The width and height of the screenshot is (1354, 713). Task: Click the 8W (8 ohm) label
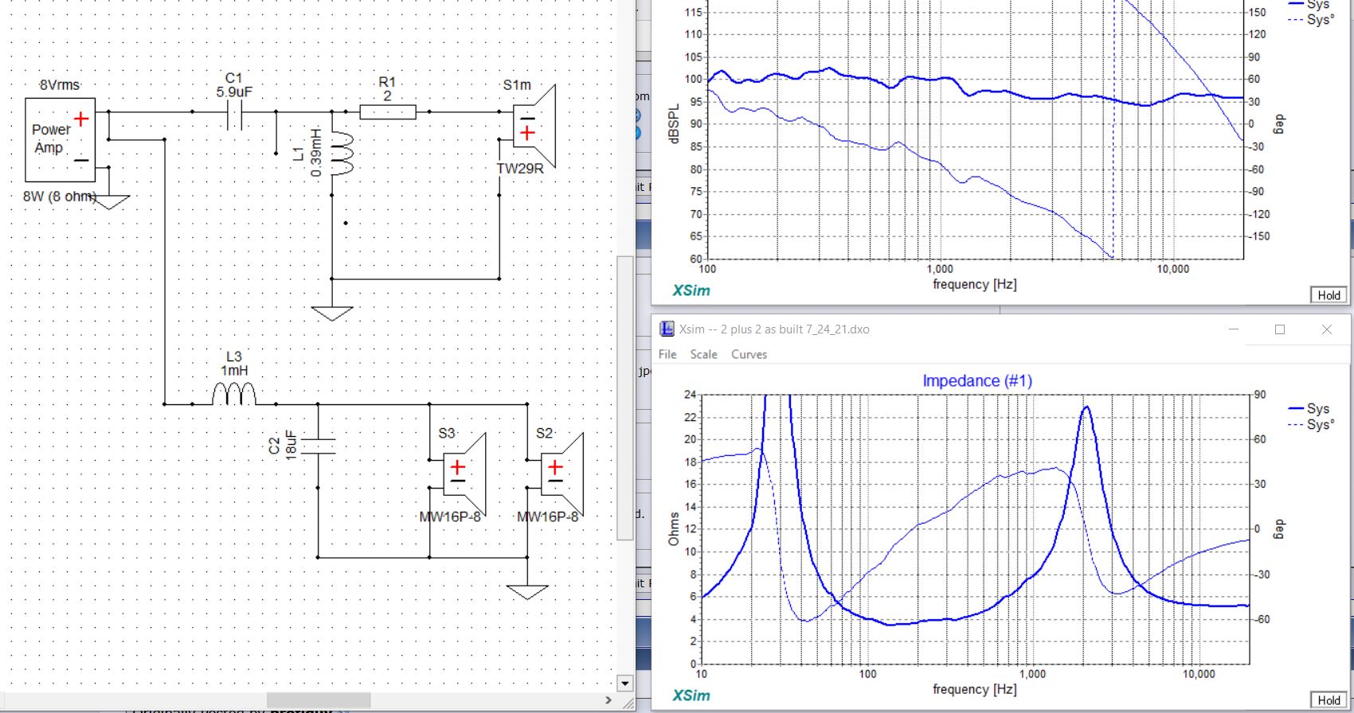point(59,196)
